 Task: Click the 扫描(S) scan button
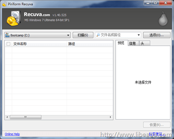point(83,35)
